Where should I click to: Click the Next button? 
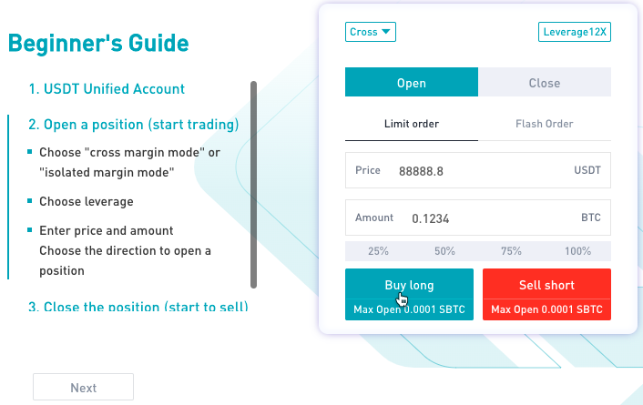(x=83, y=387)
